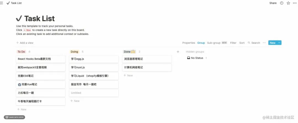Open Properties menu
The width and height of the screenshot is (298, 123).
pos(188,43)
